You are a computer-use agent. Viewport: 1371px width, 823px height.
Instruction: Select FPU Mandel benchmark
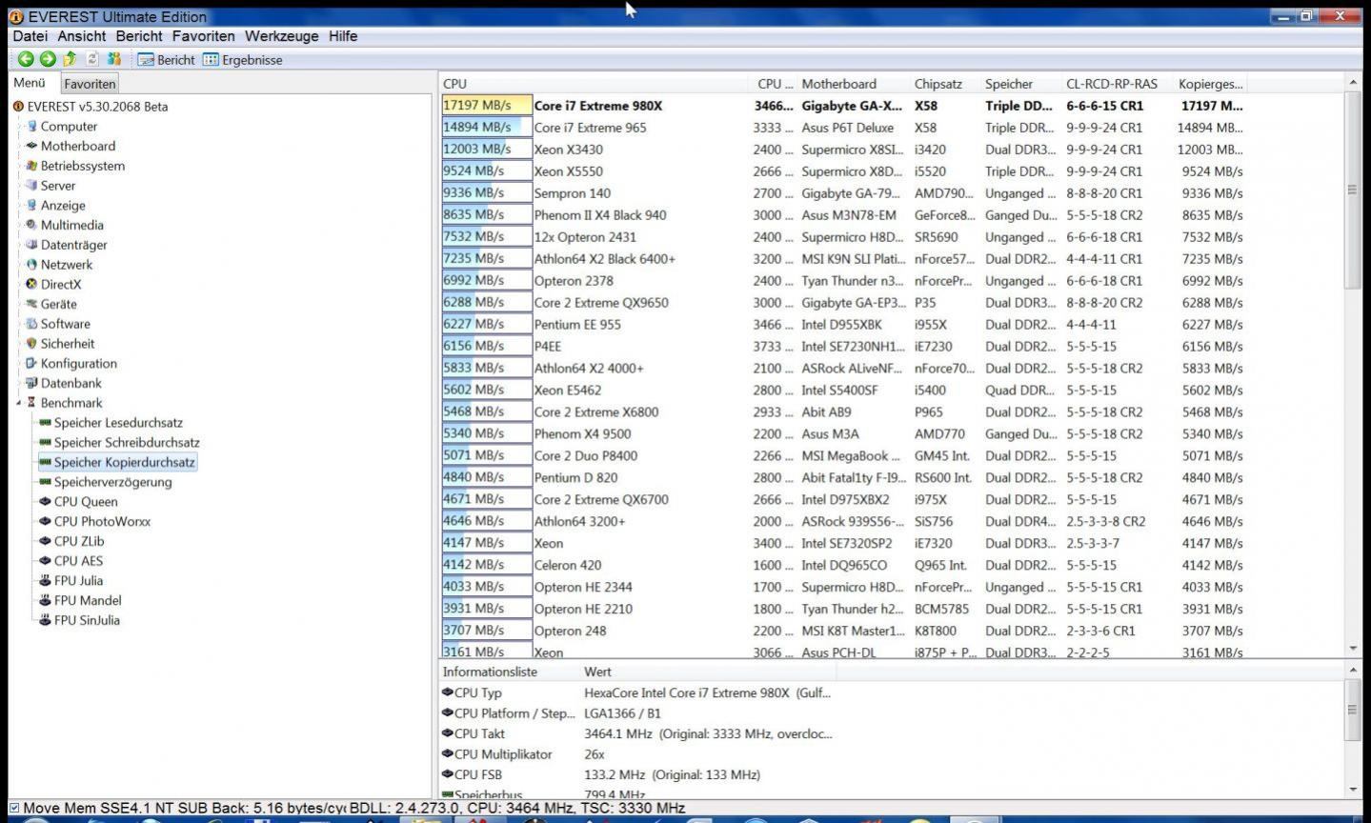coord(88,601)
